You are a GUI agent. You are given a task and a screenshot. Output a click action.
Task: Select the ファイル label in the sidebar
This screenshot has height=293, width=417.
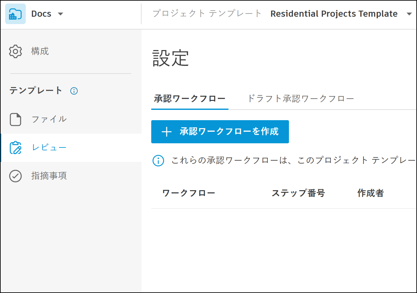point(49,120)
